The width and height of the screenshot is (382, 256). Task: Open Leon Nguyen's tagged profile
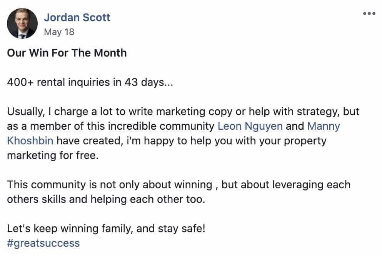(x=250, y=126)
